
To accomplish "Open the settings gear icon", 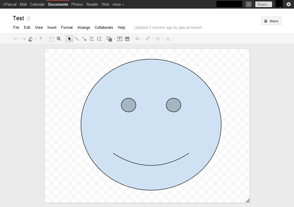I will point(289,4).
